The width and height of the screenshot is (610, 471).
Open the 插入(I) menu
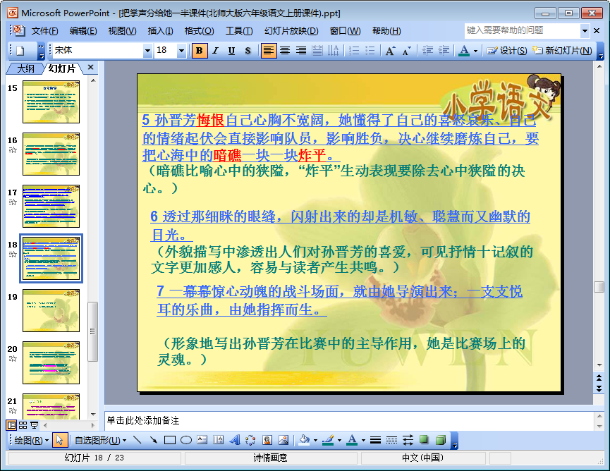click(x=160, y=31)
